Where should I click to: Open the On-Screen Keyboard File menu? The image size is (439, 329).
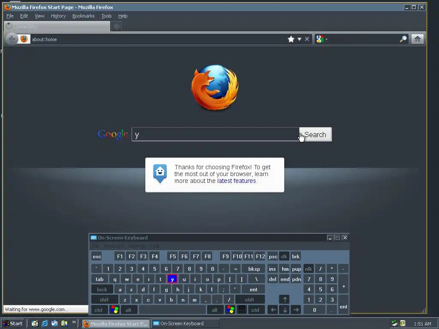coord(96,246)
